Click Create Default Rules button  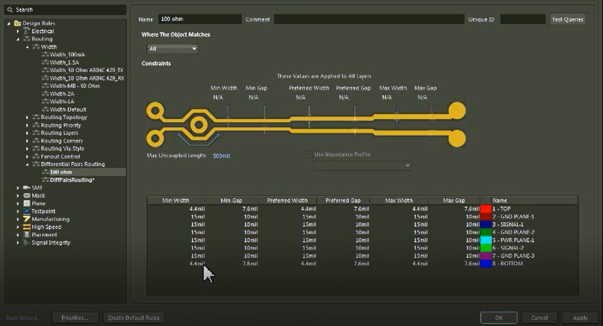(x=133, y=317)
